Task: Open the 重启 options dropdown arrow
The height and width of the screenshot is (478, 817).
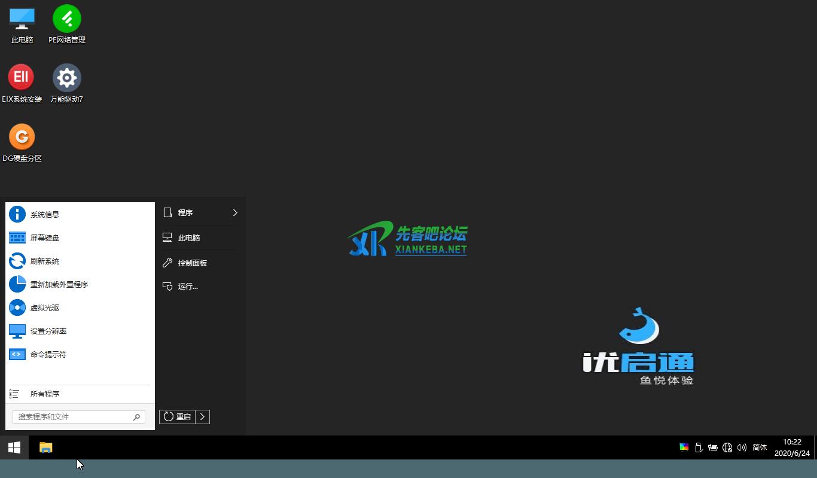Action: click(203, 416)
